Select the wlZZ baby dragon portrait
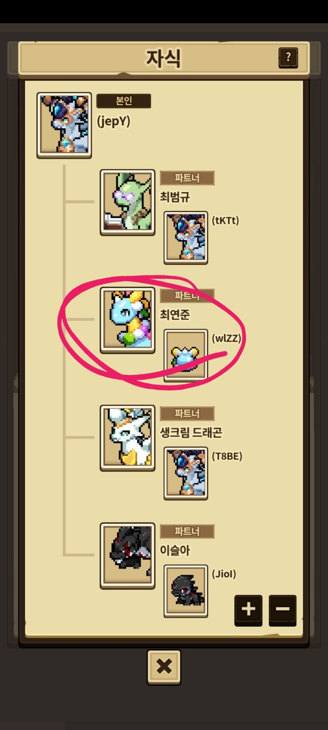Screen dimensions: 328x730 coord(186,355)
